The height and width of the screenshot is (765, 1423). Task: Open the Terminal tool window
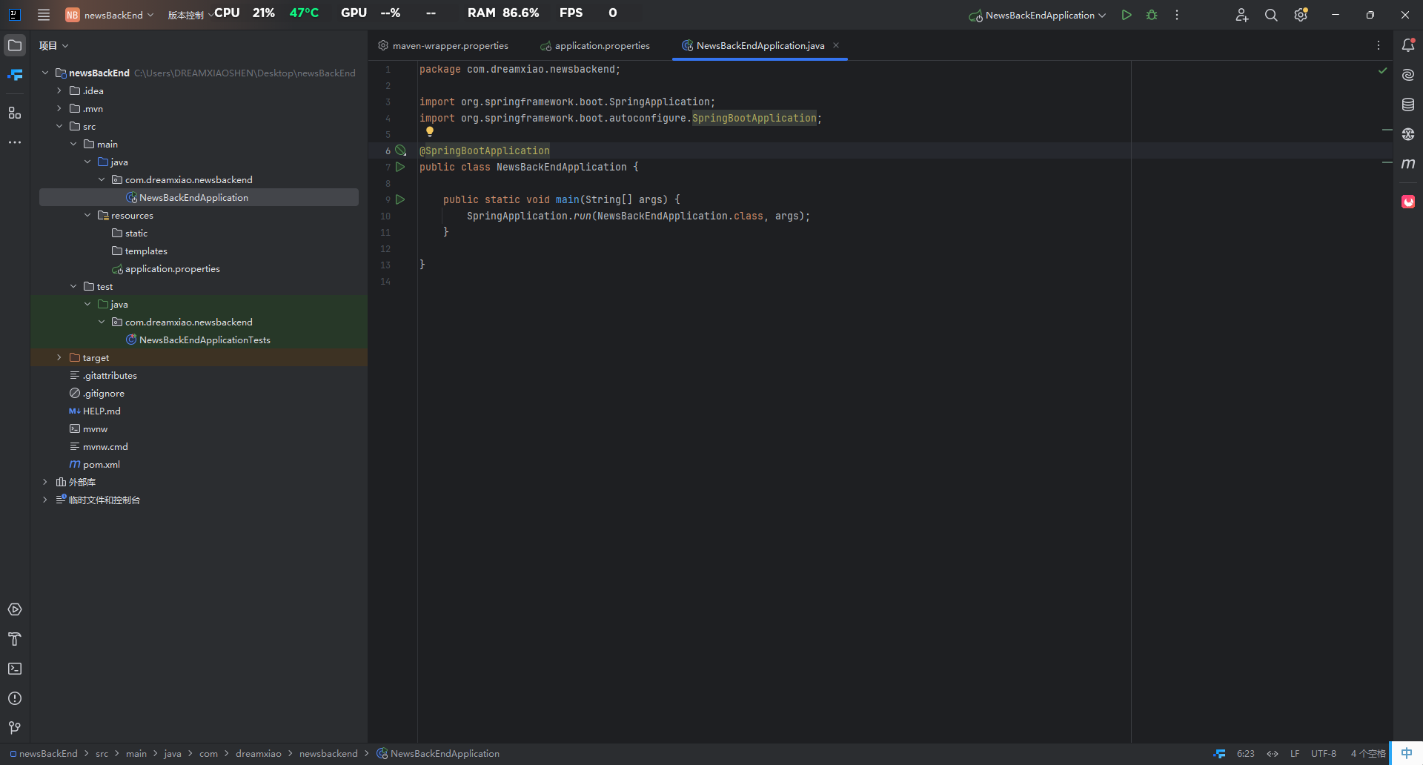15,669
